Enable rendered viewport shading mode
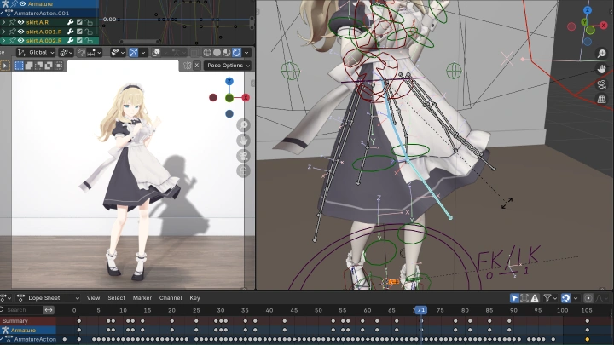The image size is (614, 345). click(x=237, y=52)
